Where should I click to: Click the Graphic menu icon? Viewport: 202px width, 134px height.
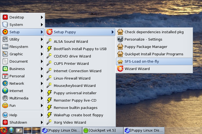pos(5,54)
